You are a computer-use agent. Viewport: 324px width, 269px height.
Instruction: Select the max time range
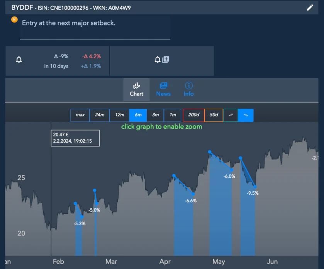click(80, 115)
